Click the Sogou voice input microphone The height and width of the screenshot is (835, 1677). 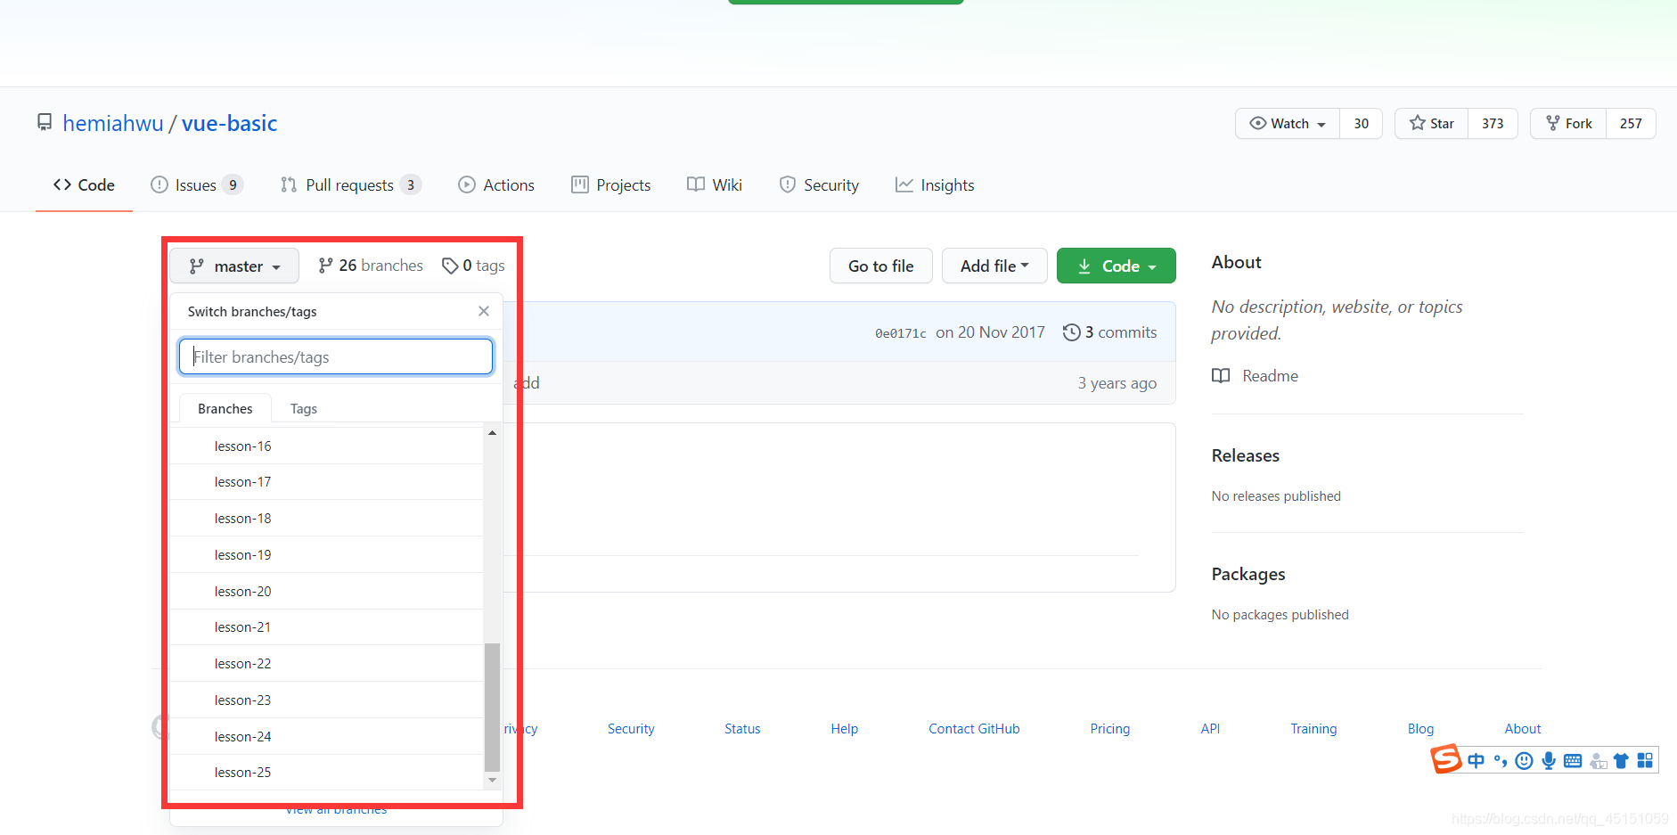[x=1549, y=760]
